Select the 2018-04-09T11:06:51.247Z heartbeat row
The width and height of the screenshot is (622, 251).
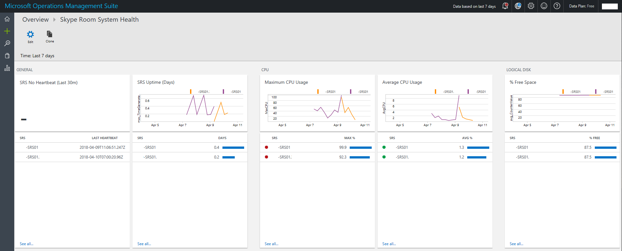click(72, 147)
